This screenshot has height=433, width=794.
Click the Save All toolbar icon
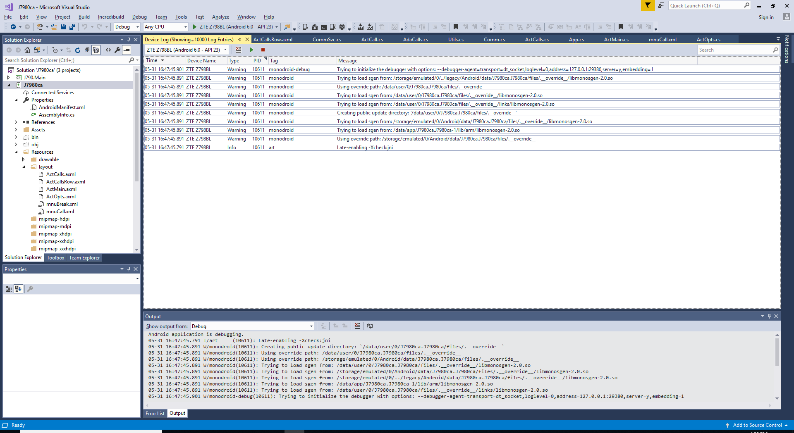[72, 27]
